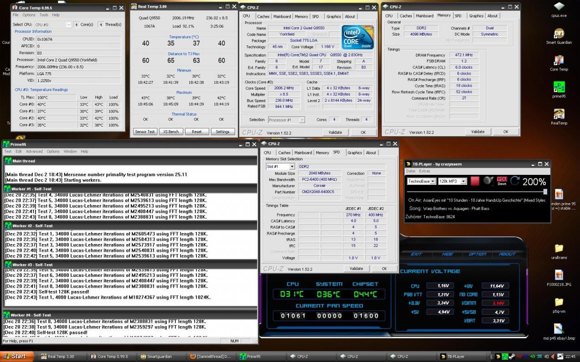The height and width of the screenshot is (362, 580).
Task: Click OK in the CPU-Z window with SPD tab active
Action: [384, 269]
